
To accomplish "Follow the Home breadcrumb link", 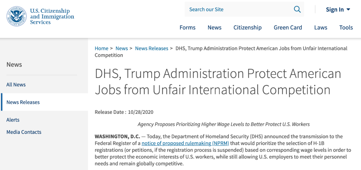I will click(x=102, y=49).
